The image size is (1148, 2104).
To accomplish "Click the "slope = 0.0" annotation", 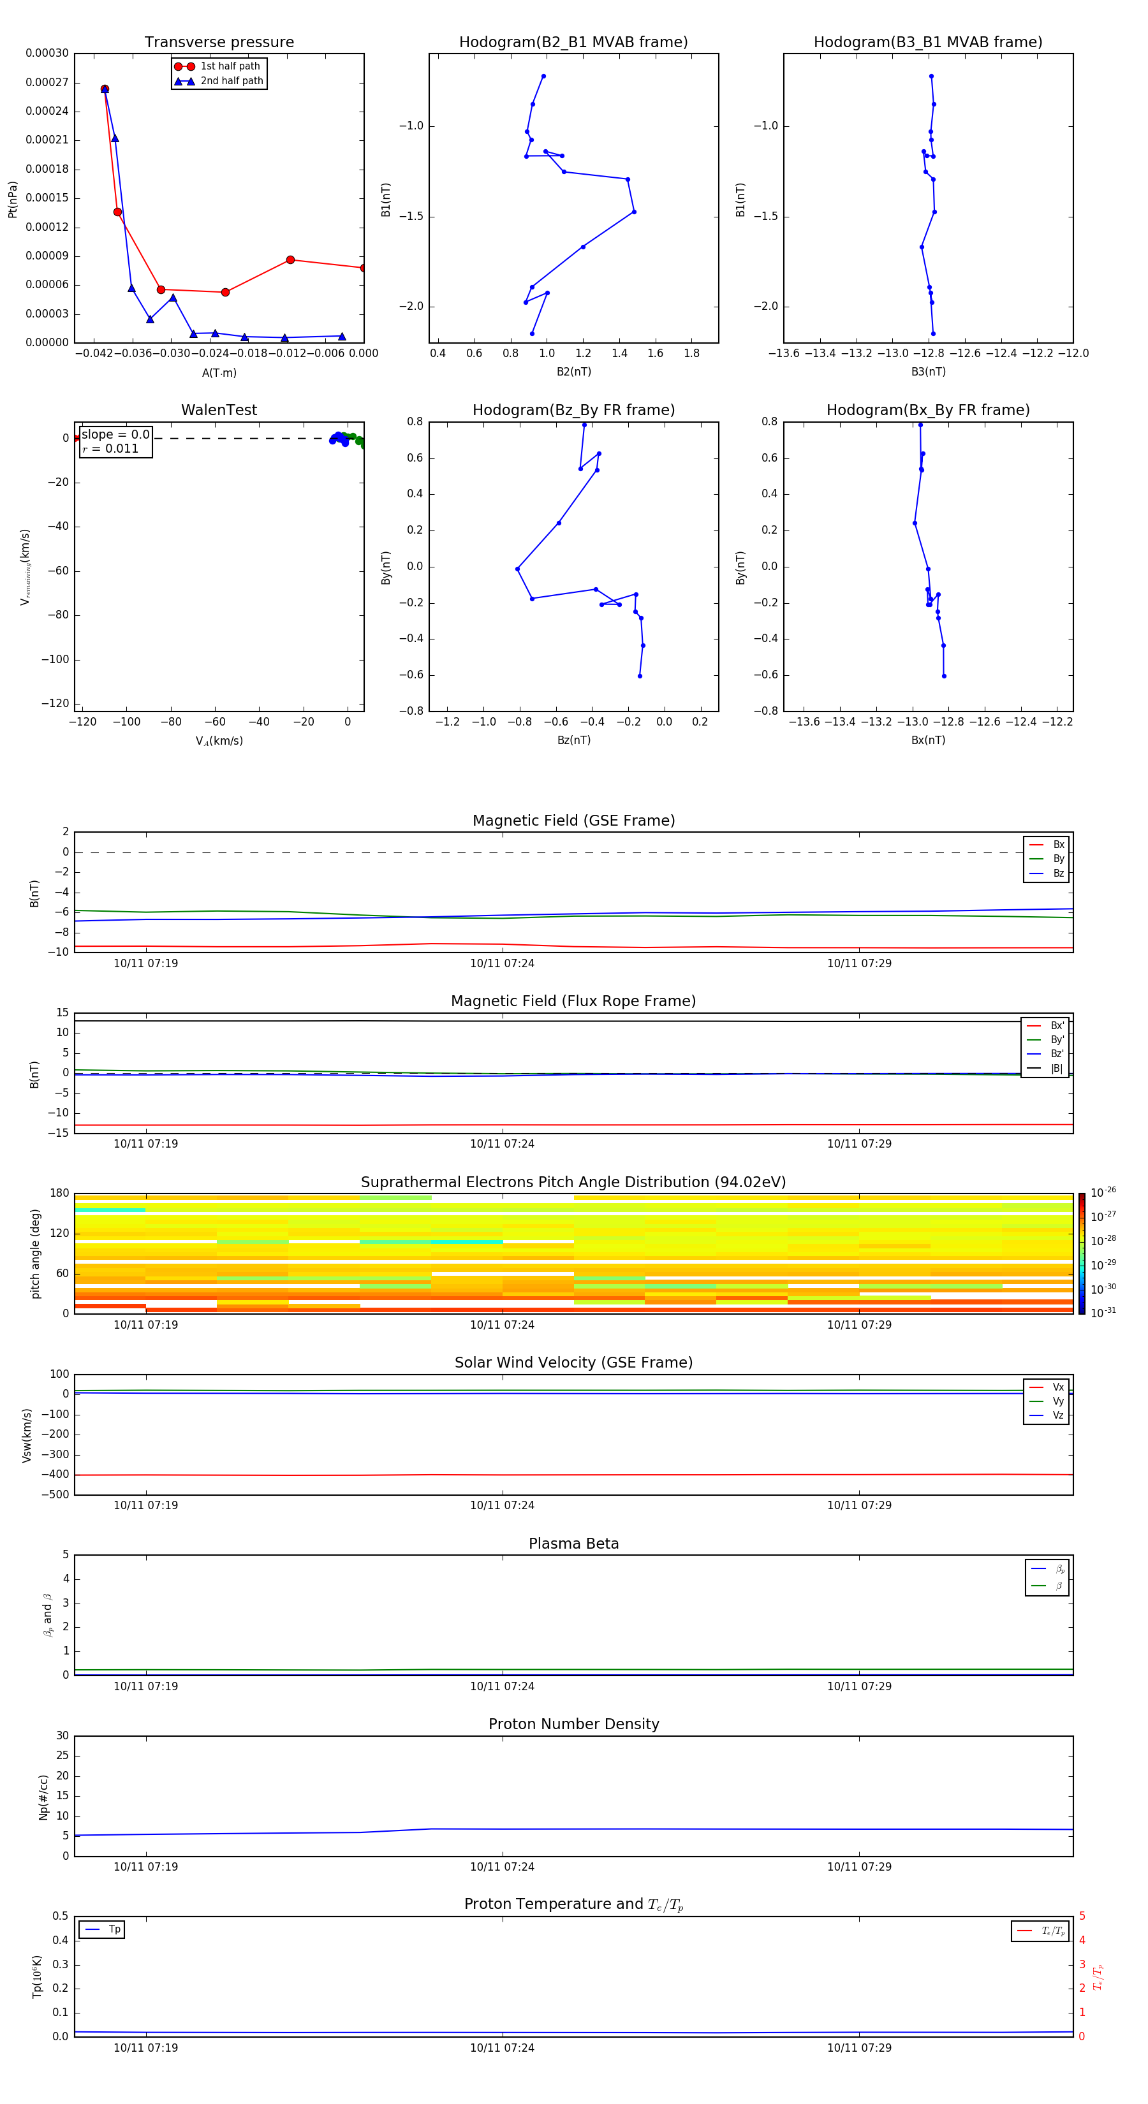I will click(x=115, y=435).
